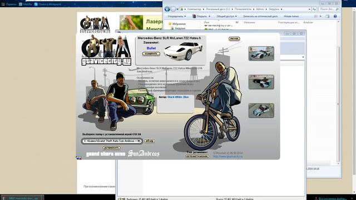The height and width of the screenshot is (200, 356).
Task: Click the Лазер banner ad on webpage
Action: click(141, 23)
